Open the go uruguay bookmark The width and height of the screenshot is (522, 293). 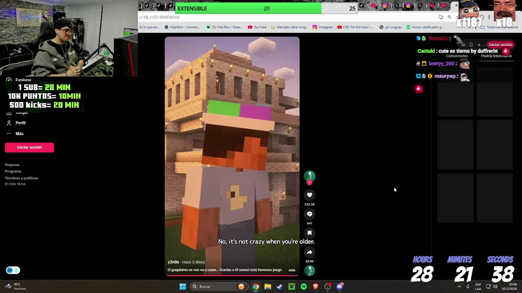pos(390,27)
